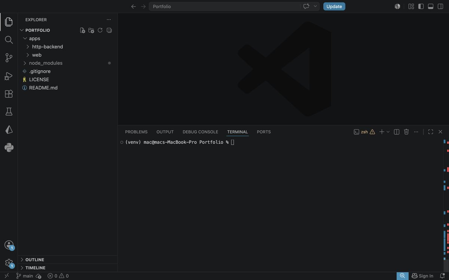Open the Run and Debug view
Viewport: 449px width, 280px height.
coord(9,76)
